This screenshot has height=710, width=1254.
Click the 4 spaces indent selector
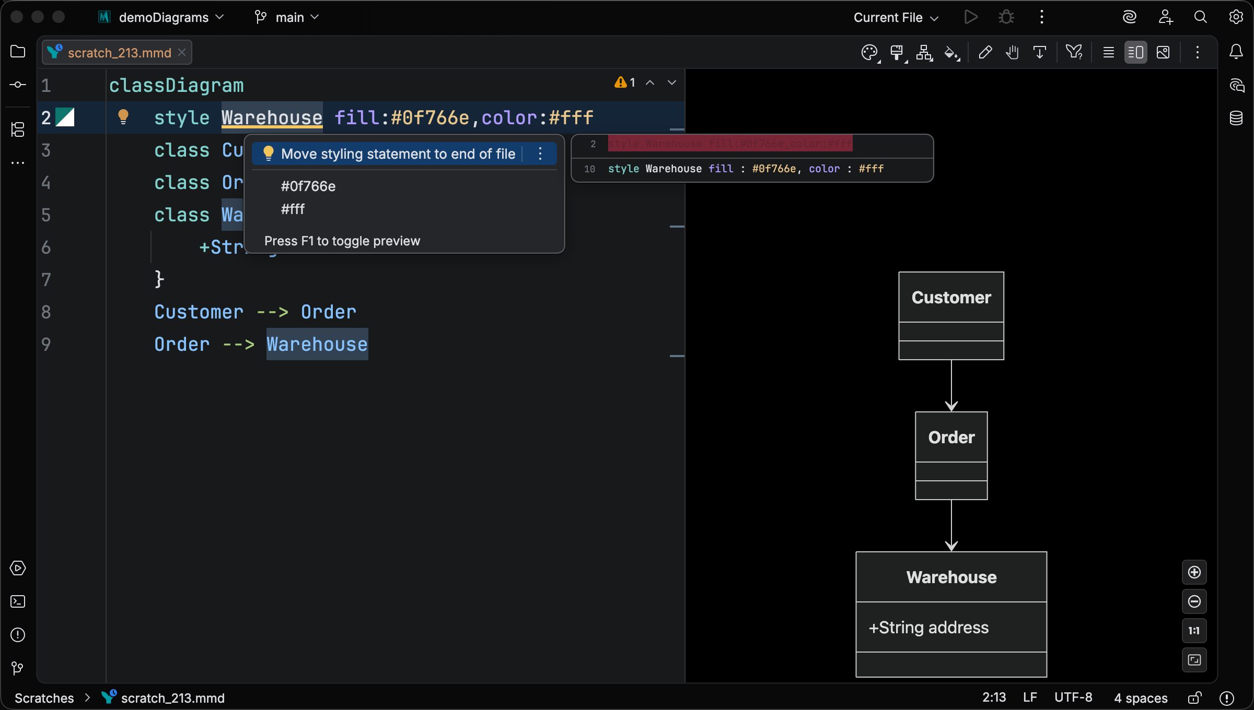coord(1141,698)
